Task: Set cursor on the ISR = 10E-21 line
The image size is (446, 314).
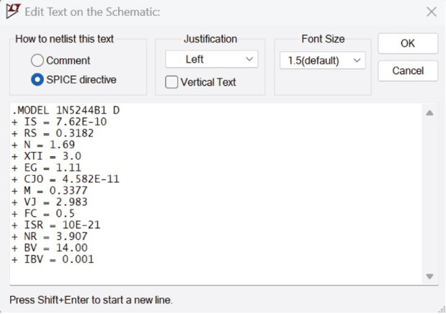Action: [55, 225]
